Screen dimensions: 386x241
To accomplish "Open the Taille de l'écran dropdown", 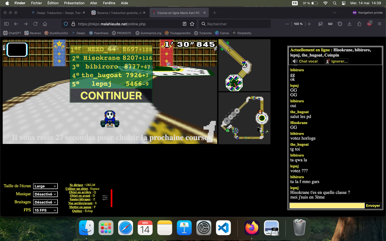I will pos(46,186).
